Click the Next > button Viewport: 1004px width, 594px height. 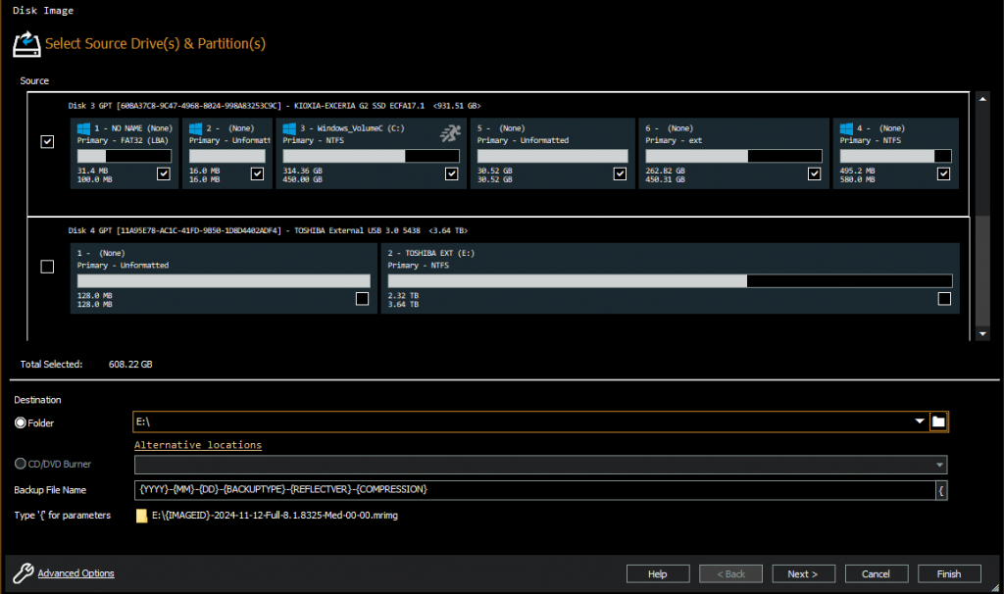click(803, 573)
